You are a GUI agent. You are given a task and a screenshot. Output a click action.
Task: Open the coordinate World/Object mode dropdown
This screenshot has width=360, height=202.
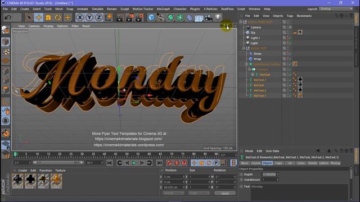174,193
